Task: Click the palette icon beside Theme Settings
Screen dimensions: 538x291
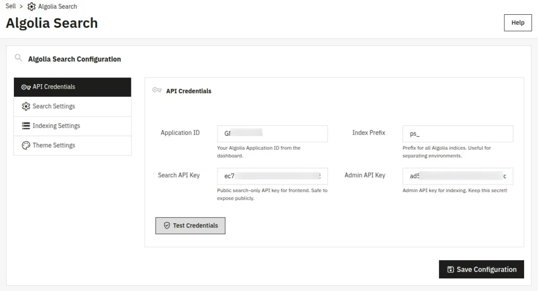Action: [x=26, y=145]
